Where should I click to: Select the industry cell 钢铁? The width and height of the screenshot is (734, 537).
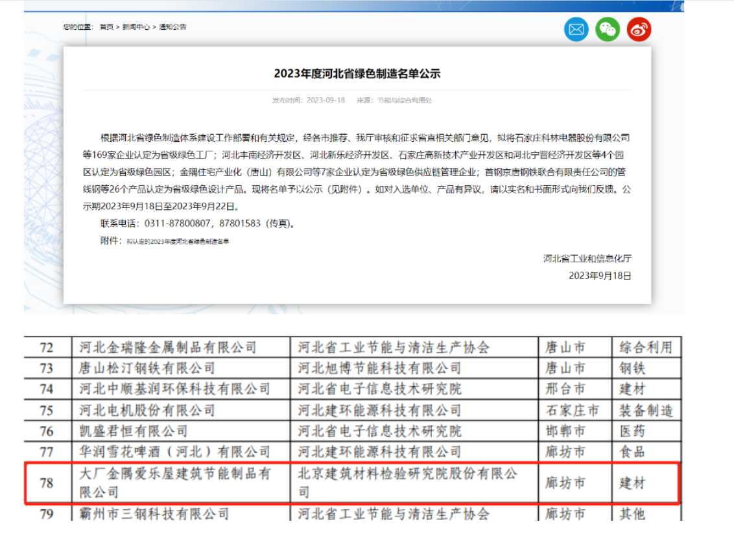[x=646, y=369]
